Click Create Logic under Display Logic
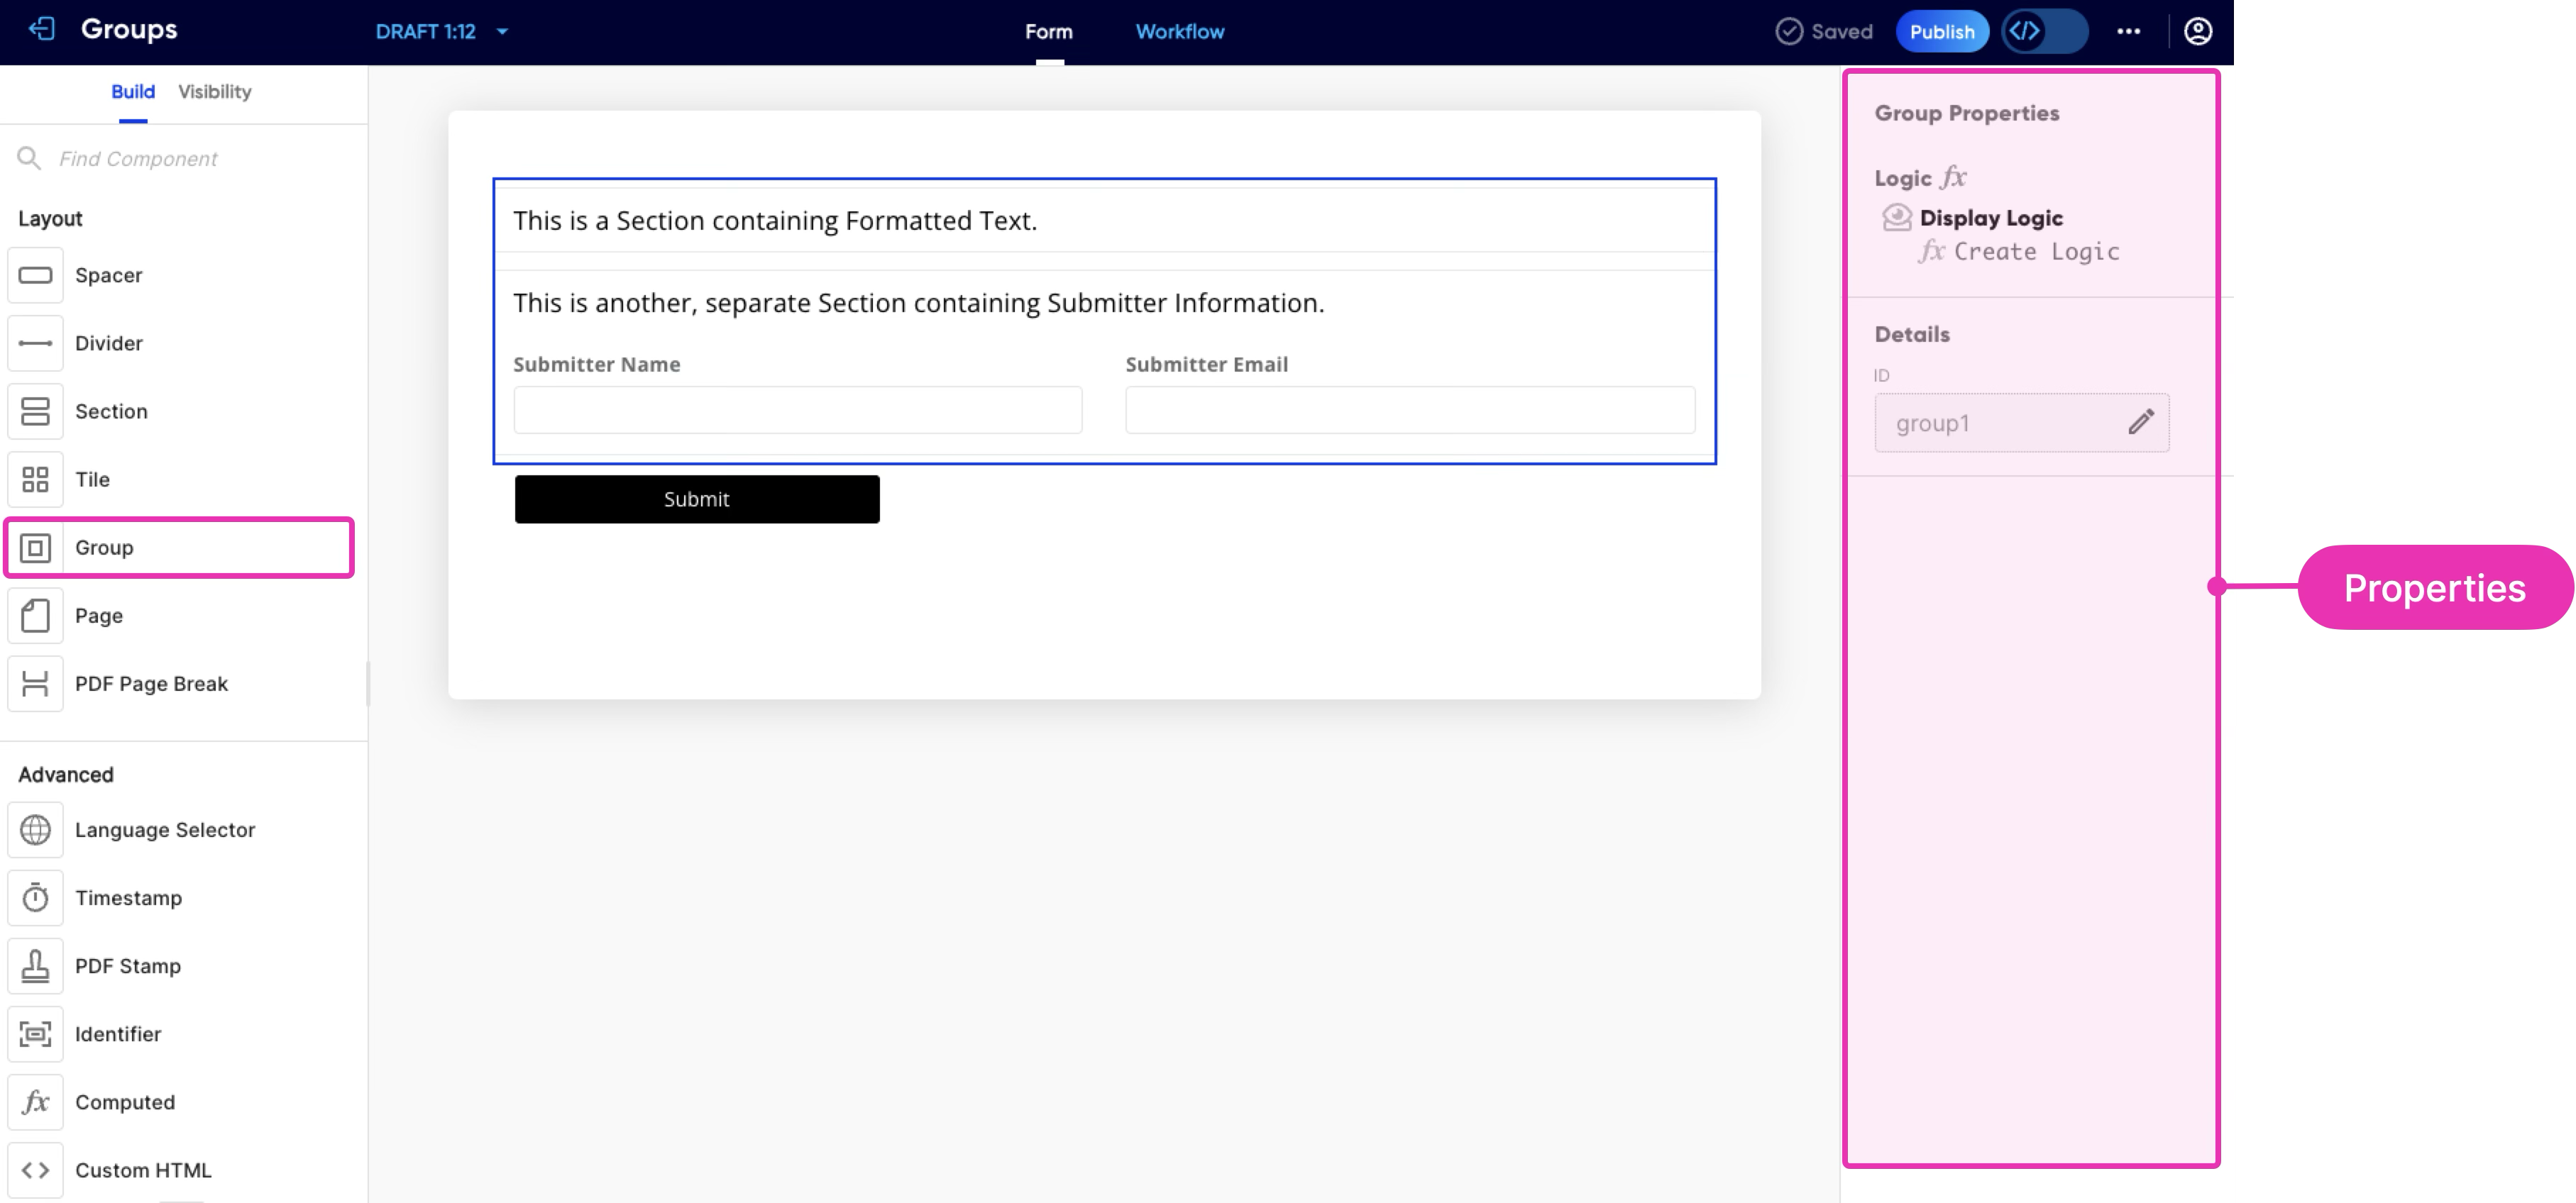This screenshot has height=1203, width=2576. 2035,252
